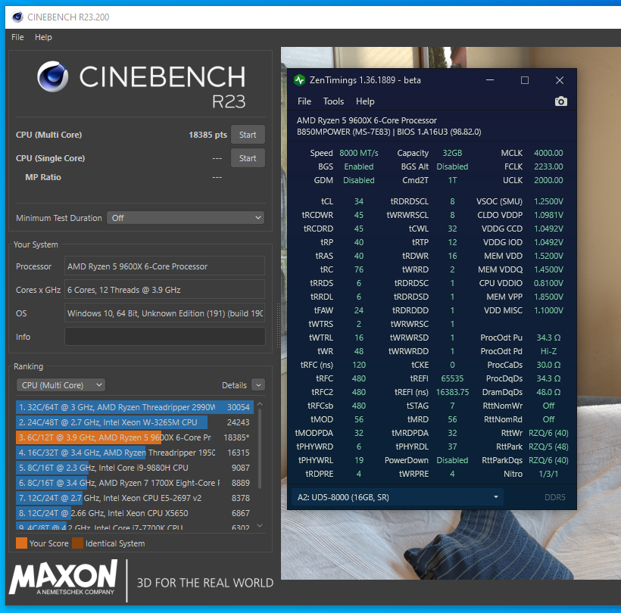Open the ZenTimings Help menu

tap(365, 101)
